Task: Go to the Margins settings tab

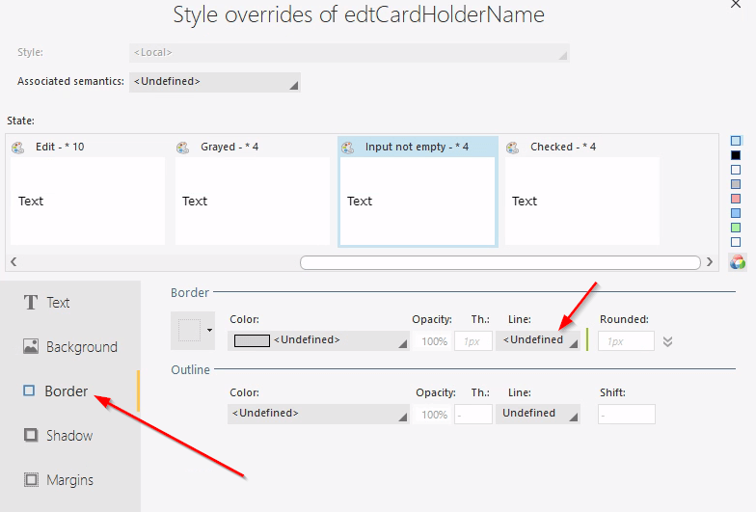Action: coord(69,480)
